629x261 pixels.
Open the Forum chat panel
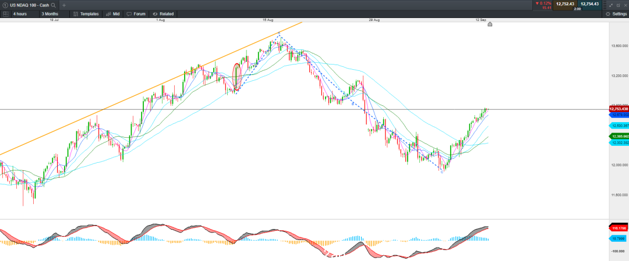(x=136, y=13)
